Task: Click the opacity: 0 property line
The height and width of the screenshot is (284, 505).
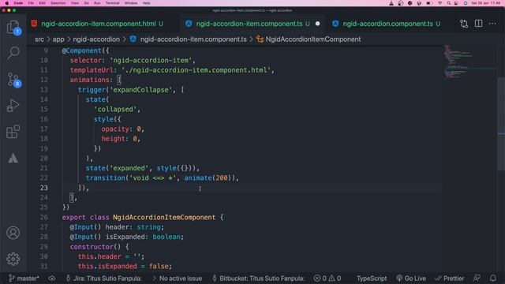Action: (x=123, y=129)
